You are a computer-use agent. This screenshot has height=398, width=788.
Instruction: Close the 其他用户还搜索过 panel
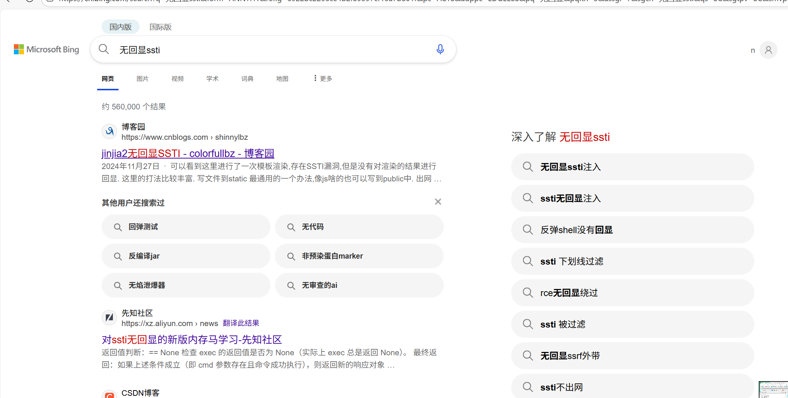[x=438, y=202]
